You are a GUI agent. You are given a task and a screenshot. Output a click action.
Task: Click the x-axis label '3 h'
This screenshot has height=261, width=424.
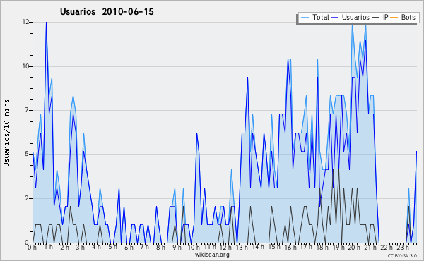tap(81, 247)
